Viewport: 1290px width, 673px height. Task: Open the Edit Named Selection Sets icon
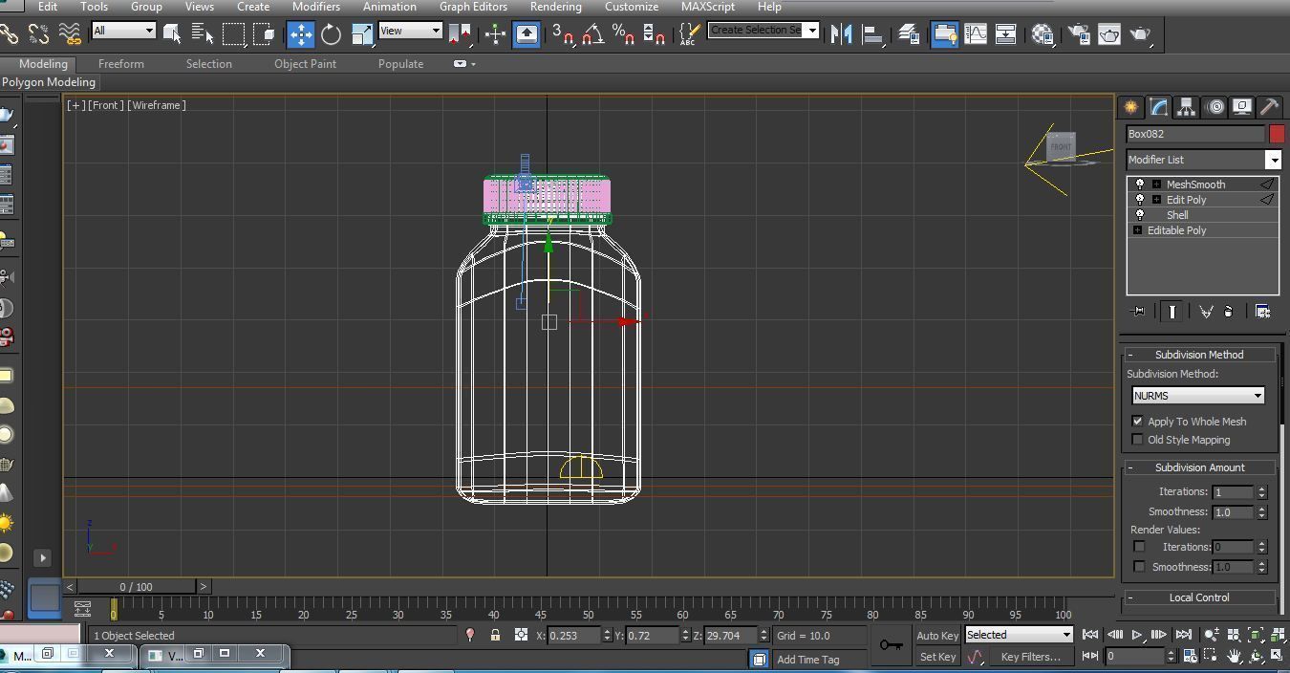(688, 35)
